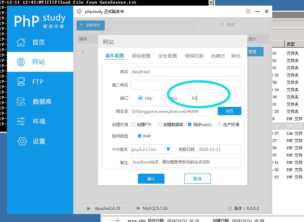Open the 安全配置 tab

click(168, 56)
